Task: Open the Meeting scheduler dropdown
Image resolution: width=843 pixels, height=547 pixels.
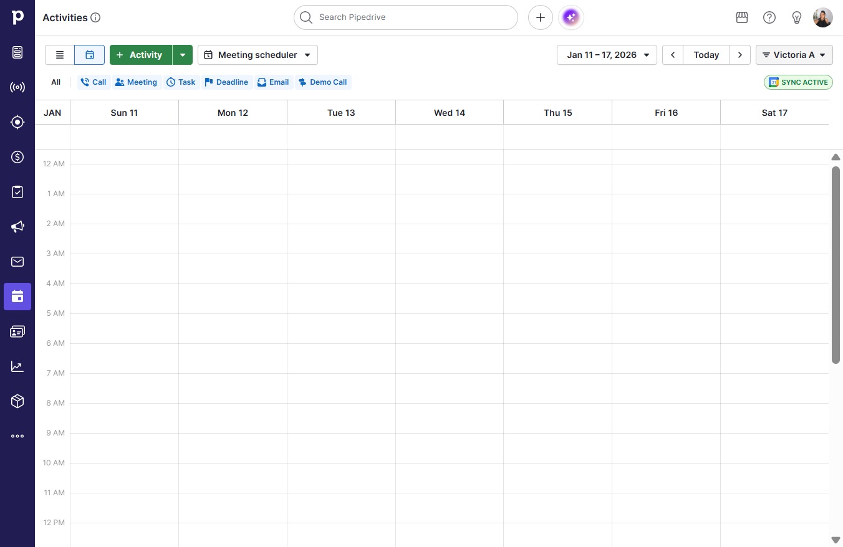Action: (x=258, y=55)
